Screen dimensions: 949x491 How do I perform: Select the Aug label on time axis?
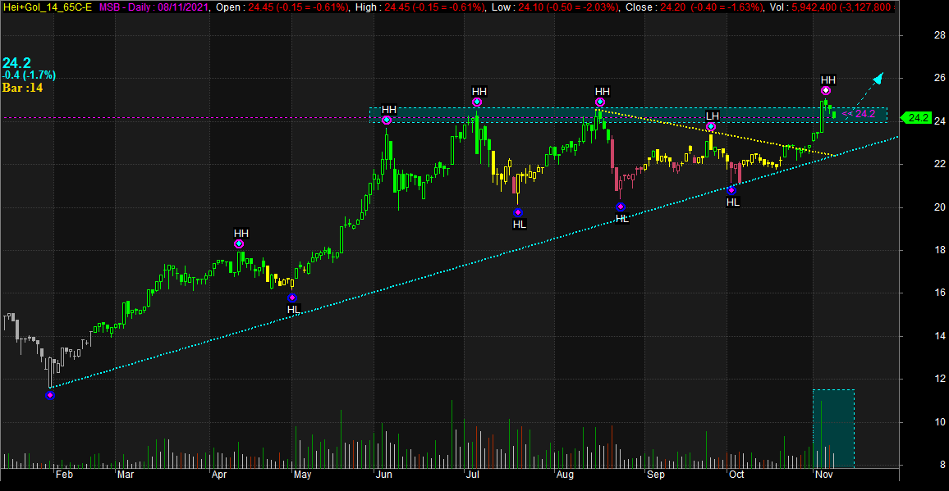[563, 475]
